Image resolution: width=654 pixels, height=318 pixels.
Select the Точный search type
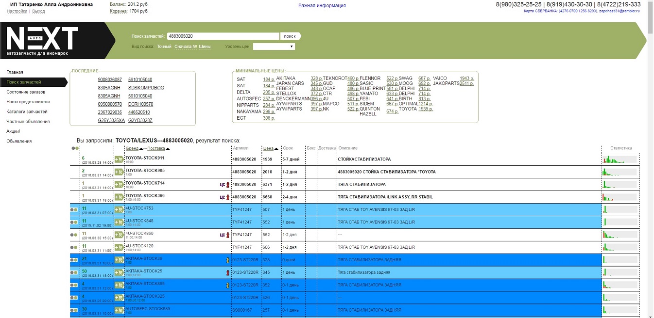click(x=164, y=47)
